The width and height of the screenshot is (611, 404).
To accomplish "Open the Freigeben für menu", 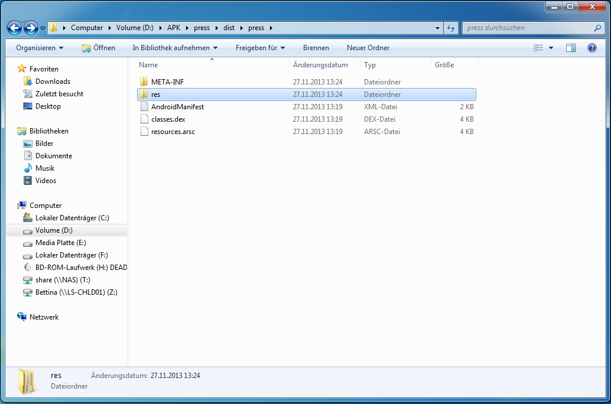I will coord(260,48).
